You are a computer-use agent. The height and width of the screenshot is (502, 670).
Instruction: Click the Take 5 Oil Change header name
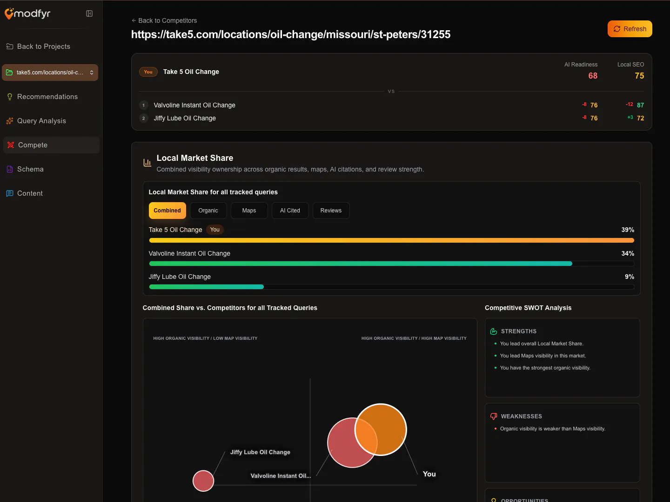[191, 72]
